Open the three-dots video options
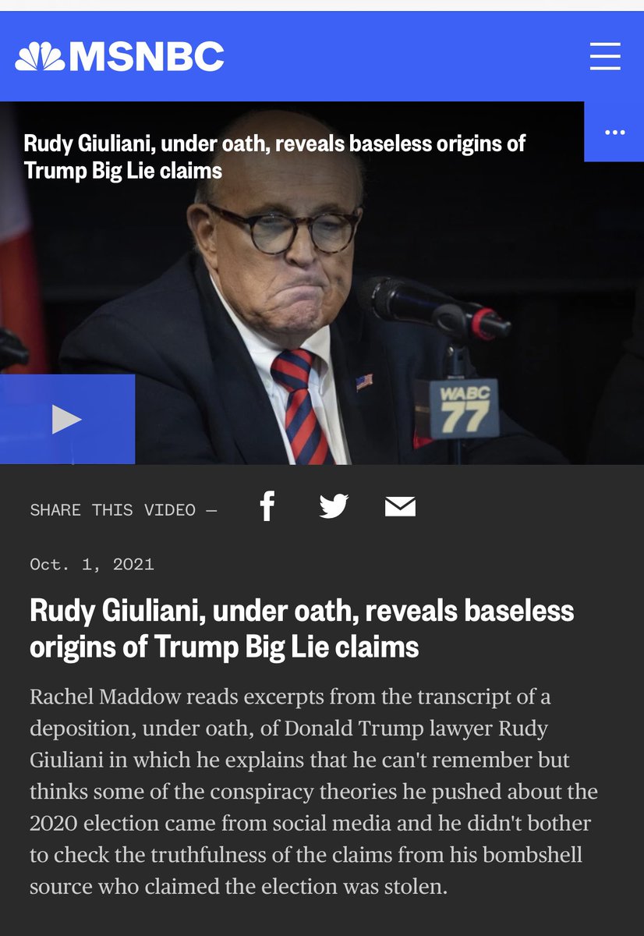The image size is (644, 936). (614, 132)
